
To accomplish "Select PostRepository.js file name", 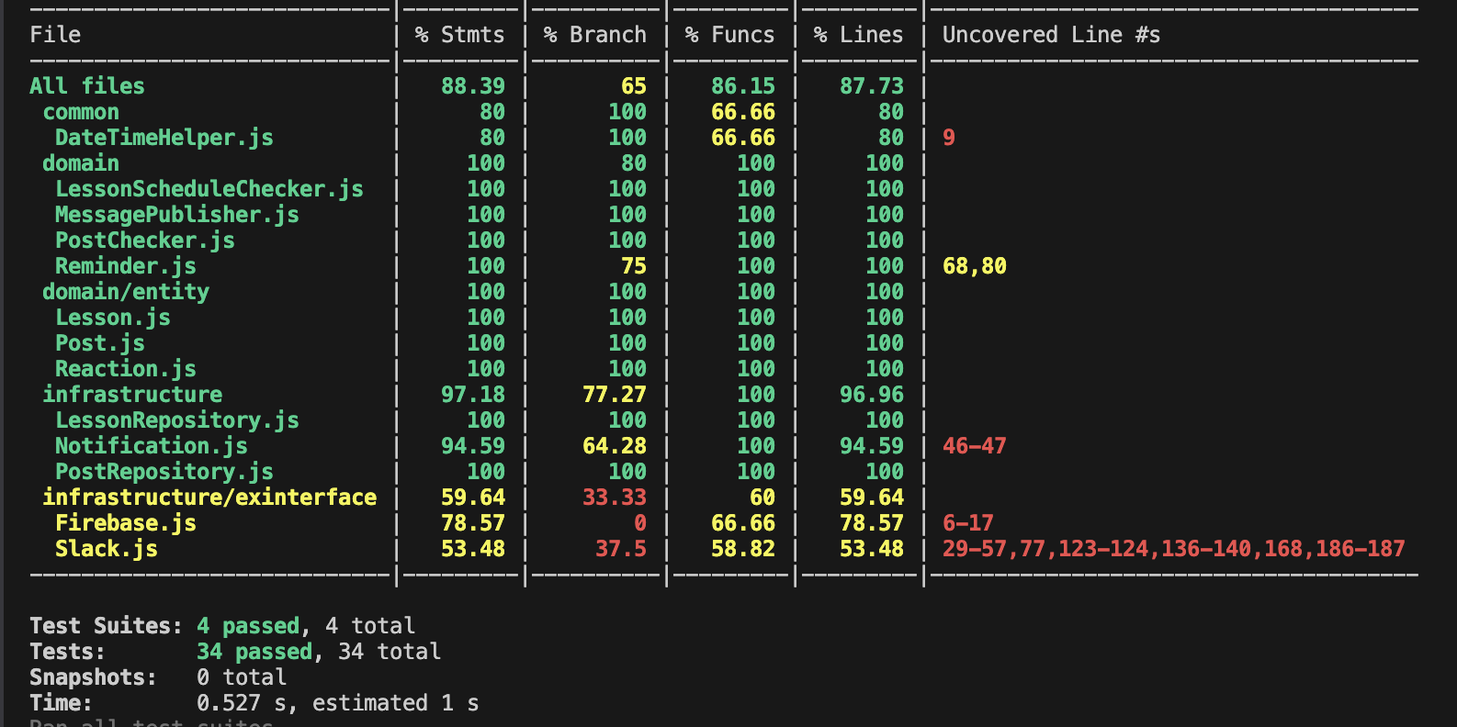I will pyautogui.click(x=164, y=472).
